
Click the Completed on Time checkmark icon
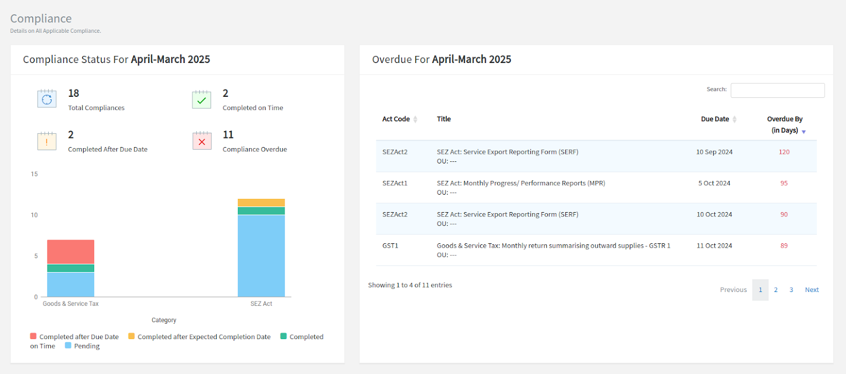pos(201,99)
